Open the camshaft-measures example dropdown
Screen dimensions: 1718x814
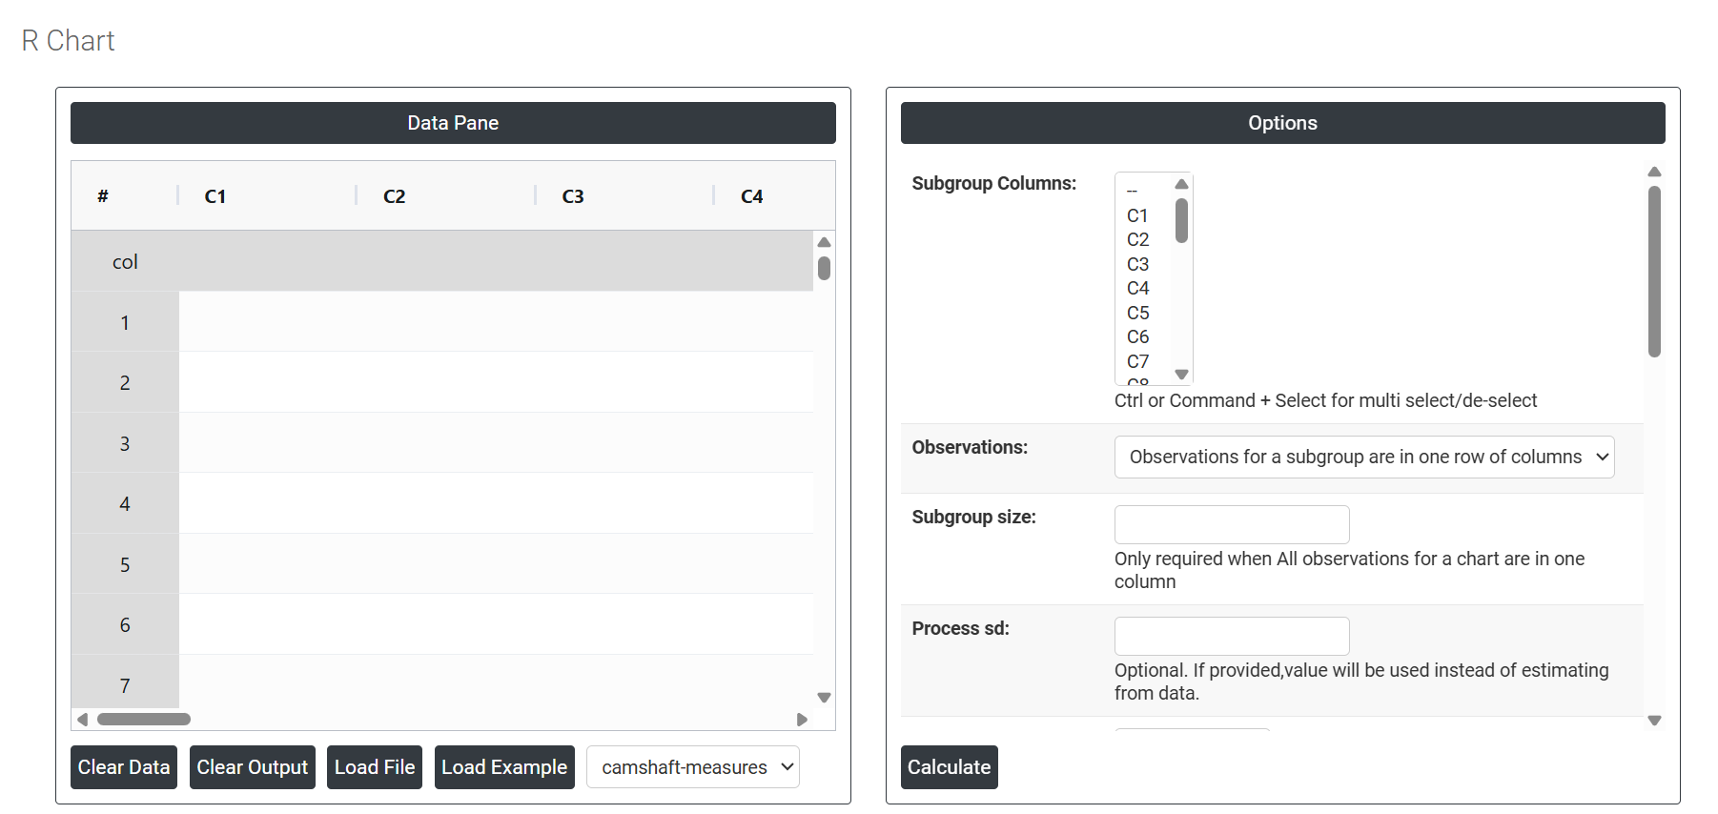point(692,767)
